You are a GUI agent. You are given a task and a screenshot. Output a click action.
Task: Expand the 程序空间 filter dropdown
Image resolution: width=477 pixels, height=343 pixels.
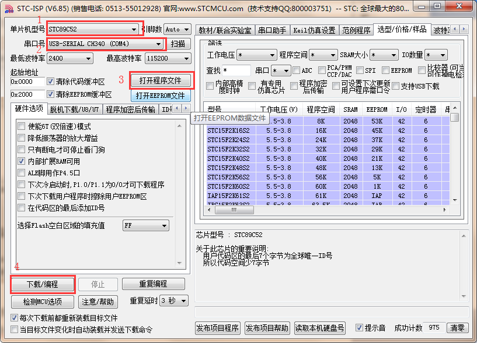[x=323, y=55]
